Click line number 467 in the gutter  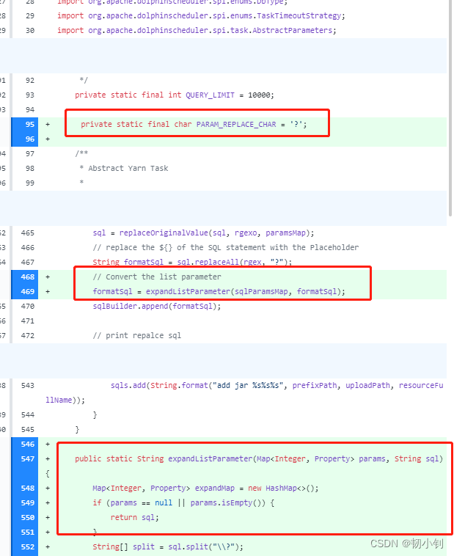28,263
